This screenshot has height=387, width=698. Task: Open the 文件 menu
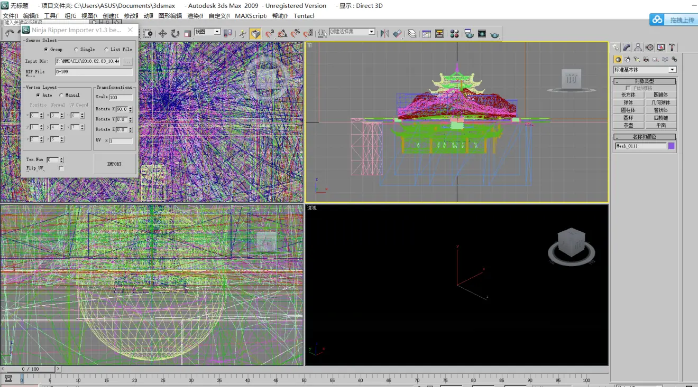[11, 16]
